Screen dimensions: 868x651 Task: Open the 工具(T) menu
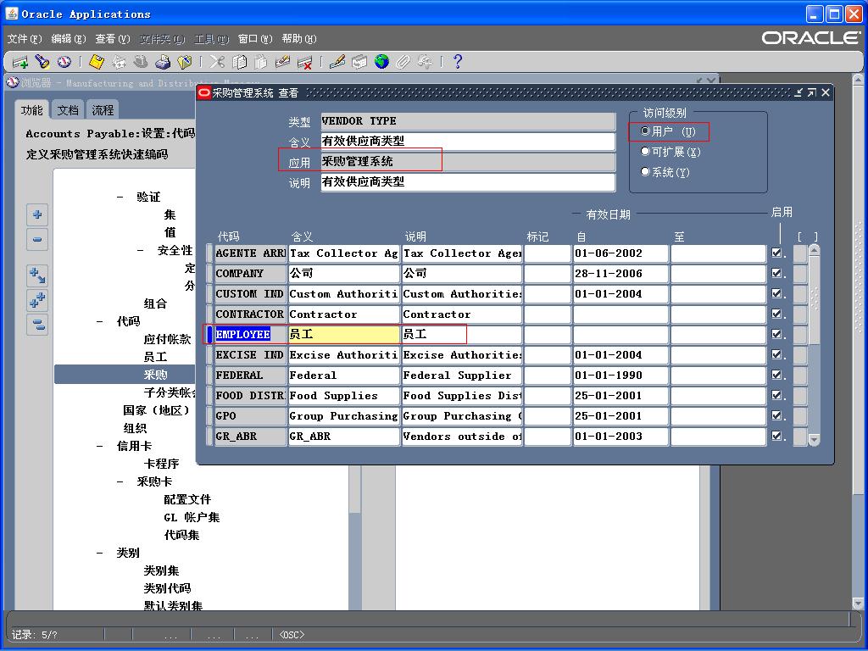211,39
